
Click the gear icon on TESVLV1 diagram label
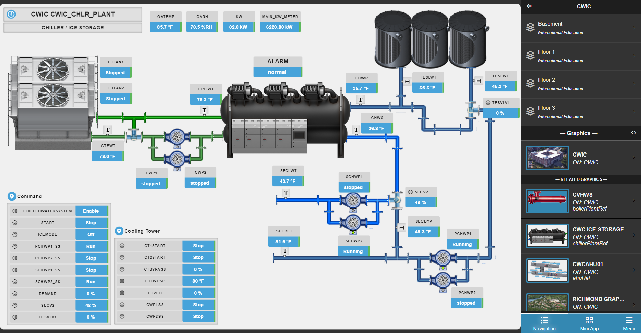pos(488,103)
